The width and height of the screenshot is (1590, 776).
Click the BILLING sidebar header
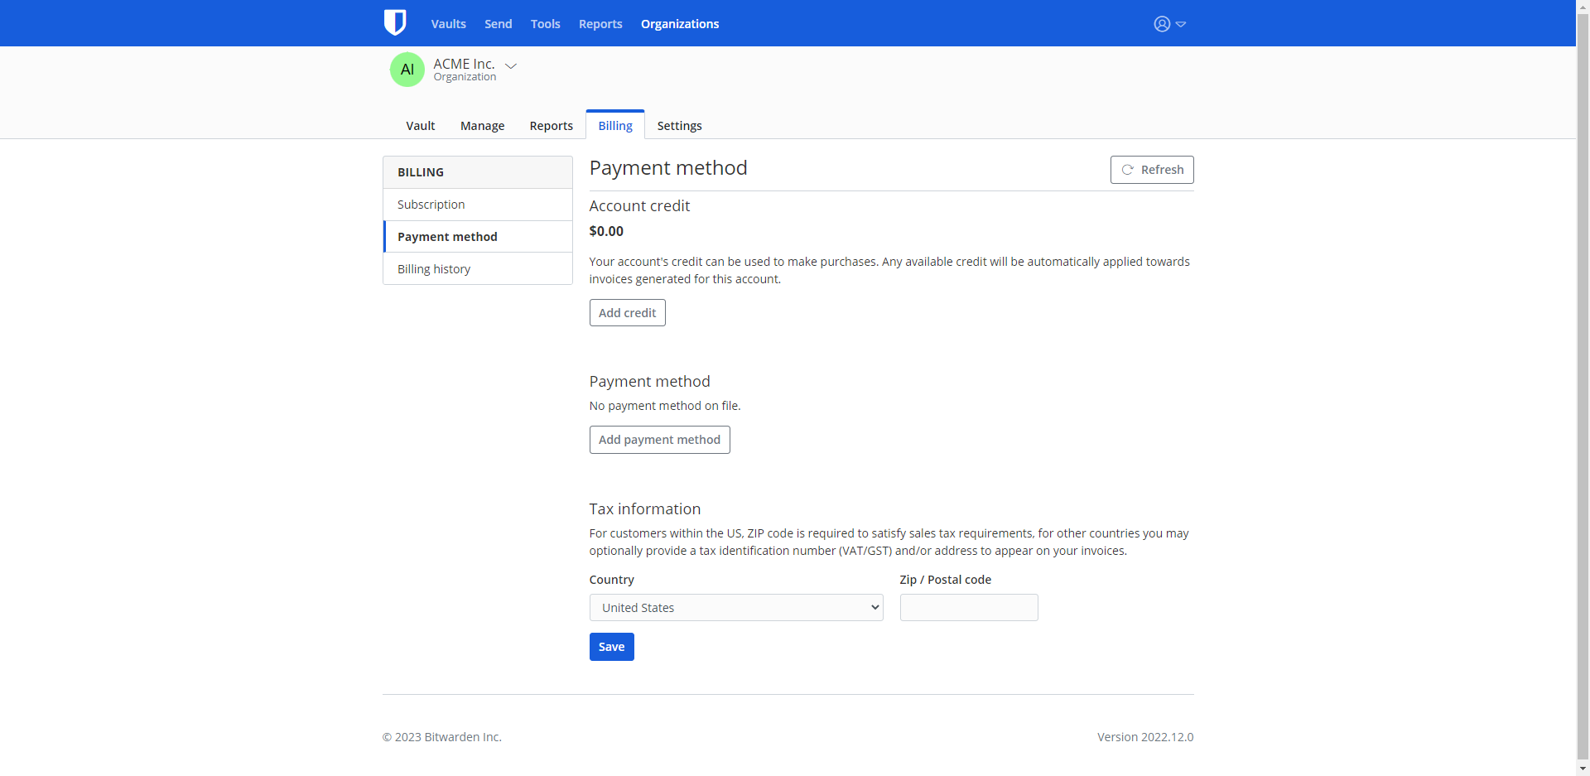click(x=478, y=172)
